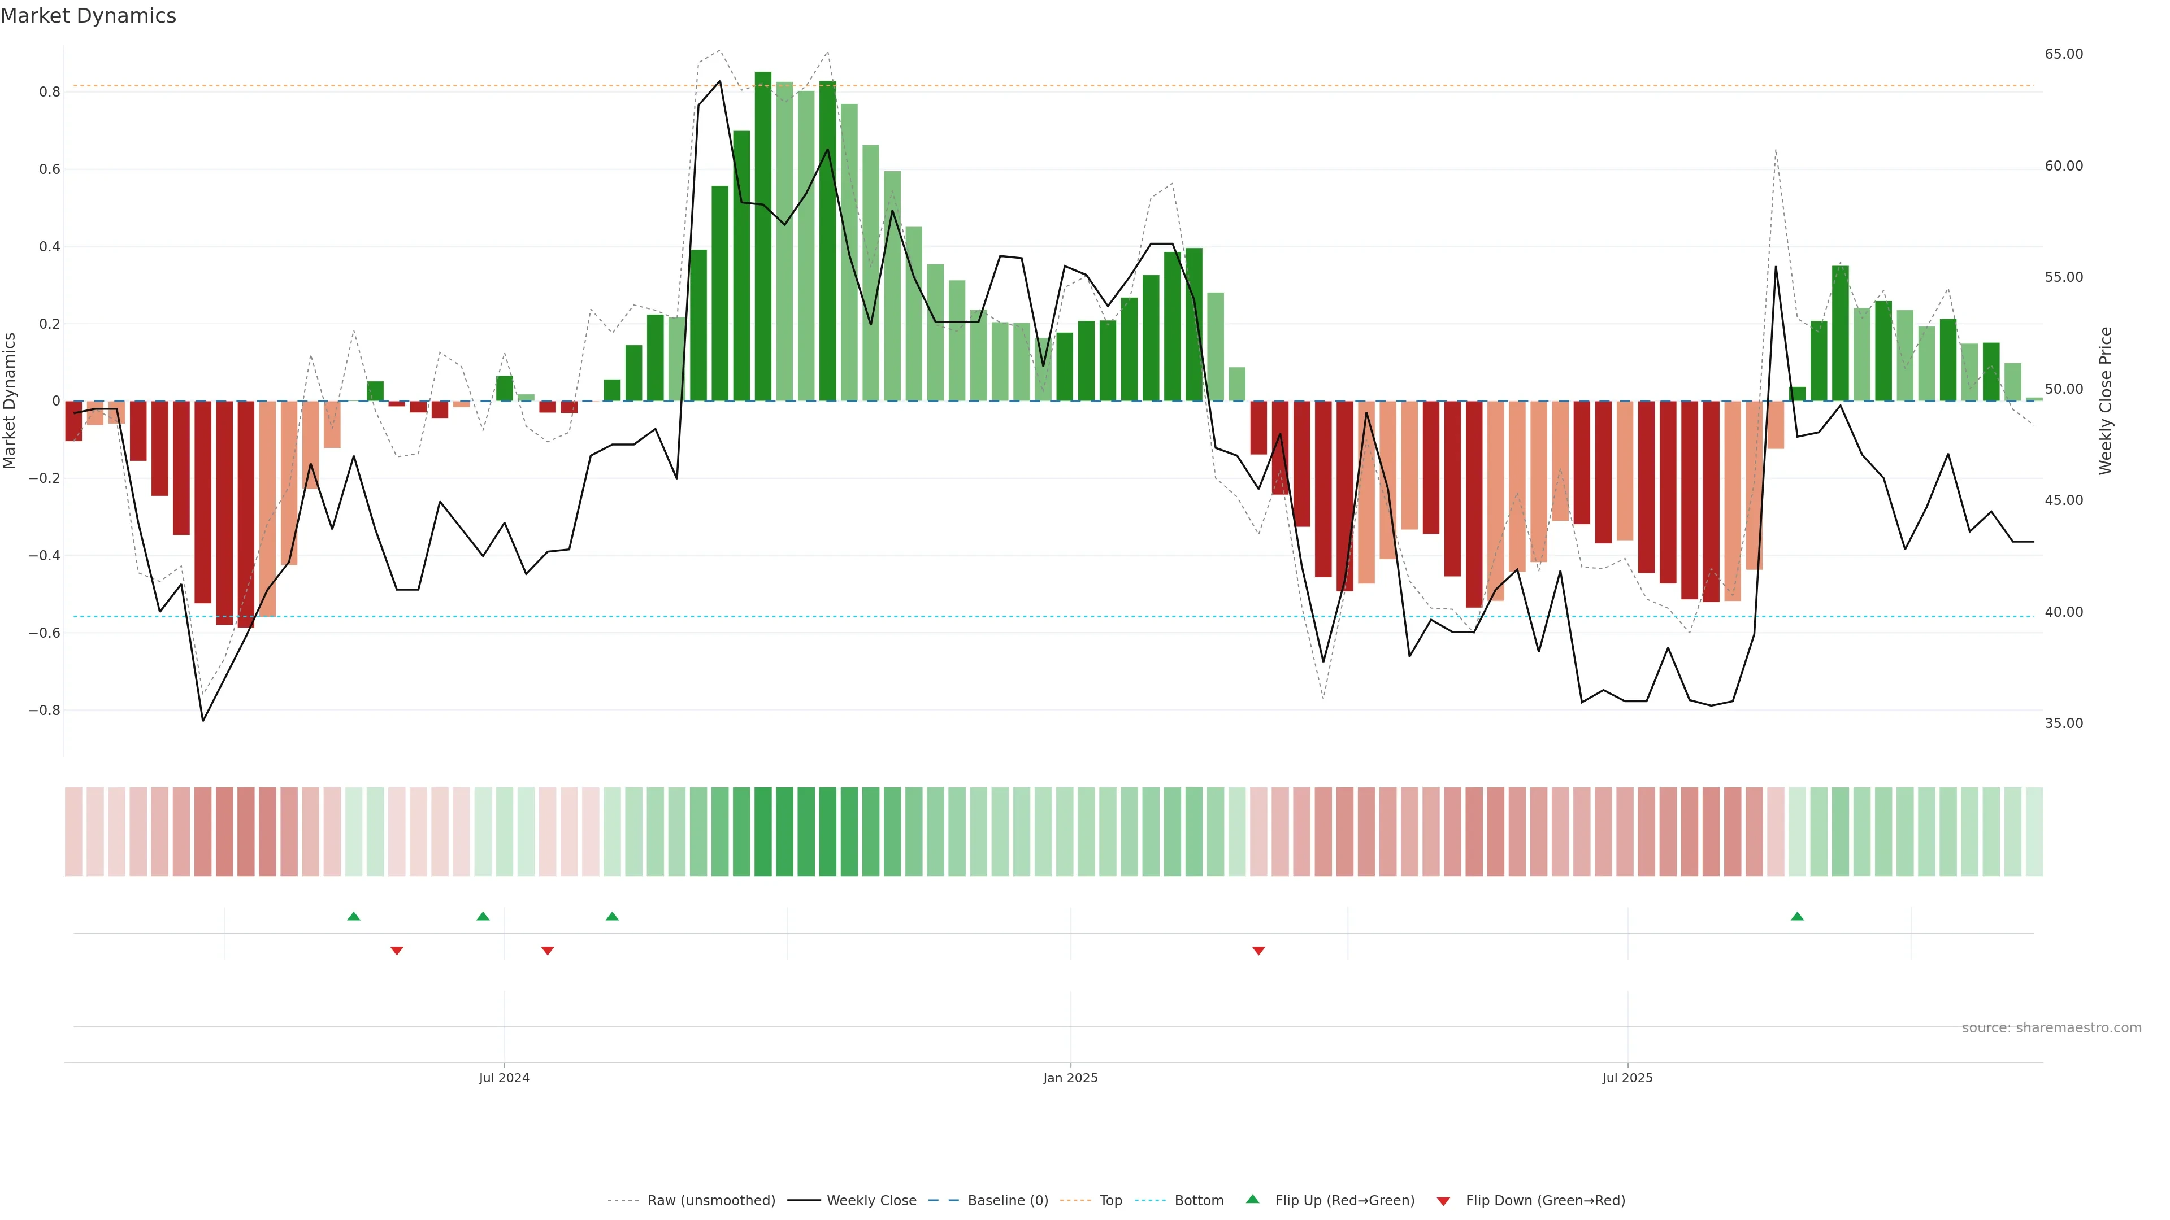This screenshot has width=2170, height=1220.
Task: Click the Jul 2024 x-axis label
Action: pos(504,1078)
